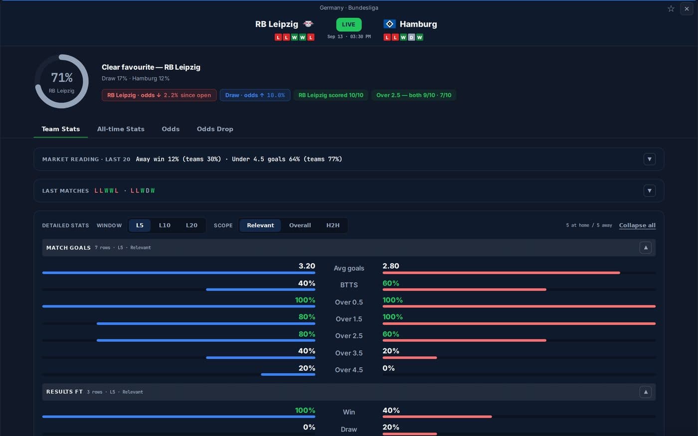Image resolution: width=698 pixels, height=436 pixels.
Task: Click the 71% win probability ring
Action: pos(62,81)
